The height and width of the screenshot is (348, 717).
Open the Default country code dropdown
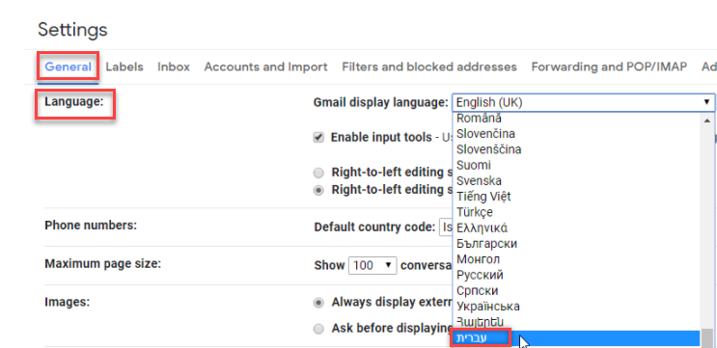[x=446, y=227]
